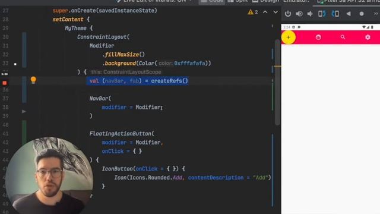
Task: Click on 'IconButton(' in the code
Action: tap(119, 169)
